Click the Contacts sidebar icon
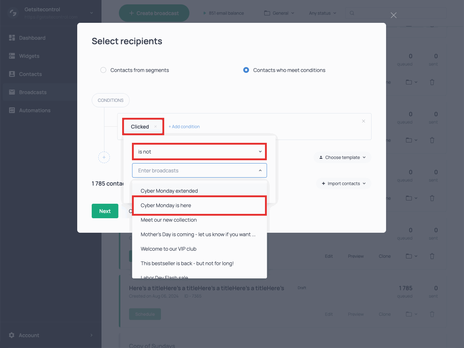This screenshot has height=348, width=464. (x=12, y=74)
